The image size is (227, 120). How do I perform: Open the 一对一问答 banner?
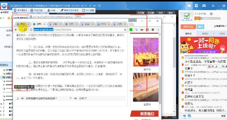(204, 45)
